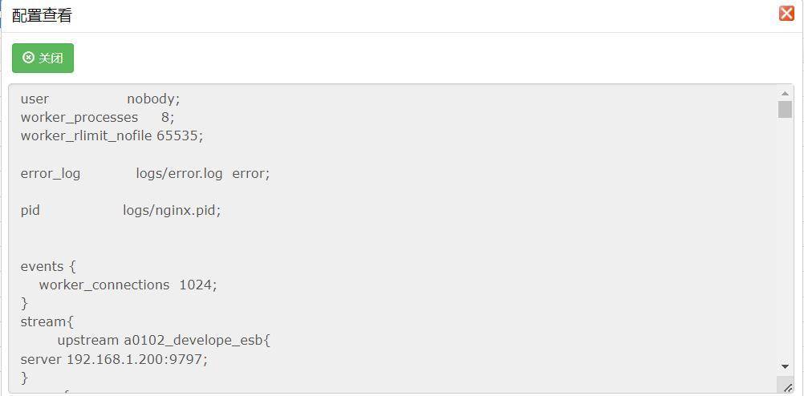The width and height of the screenshot is (804, 396).
Task: Click 'logs/error.log' in the error_log line
Action: (180, 174)
